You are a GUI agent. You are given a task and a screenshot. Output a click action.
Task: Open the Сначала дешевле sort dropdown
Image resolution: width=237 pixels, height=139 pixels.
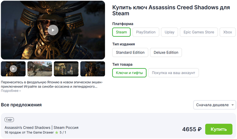tap(215, 105)
